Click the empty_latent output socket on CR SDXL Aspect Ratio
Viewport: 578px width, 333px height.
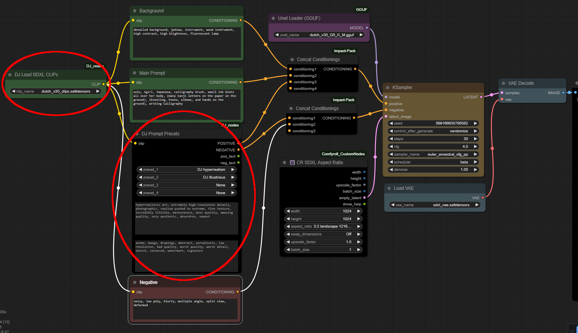[364, 198]
